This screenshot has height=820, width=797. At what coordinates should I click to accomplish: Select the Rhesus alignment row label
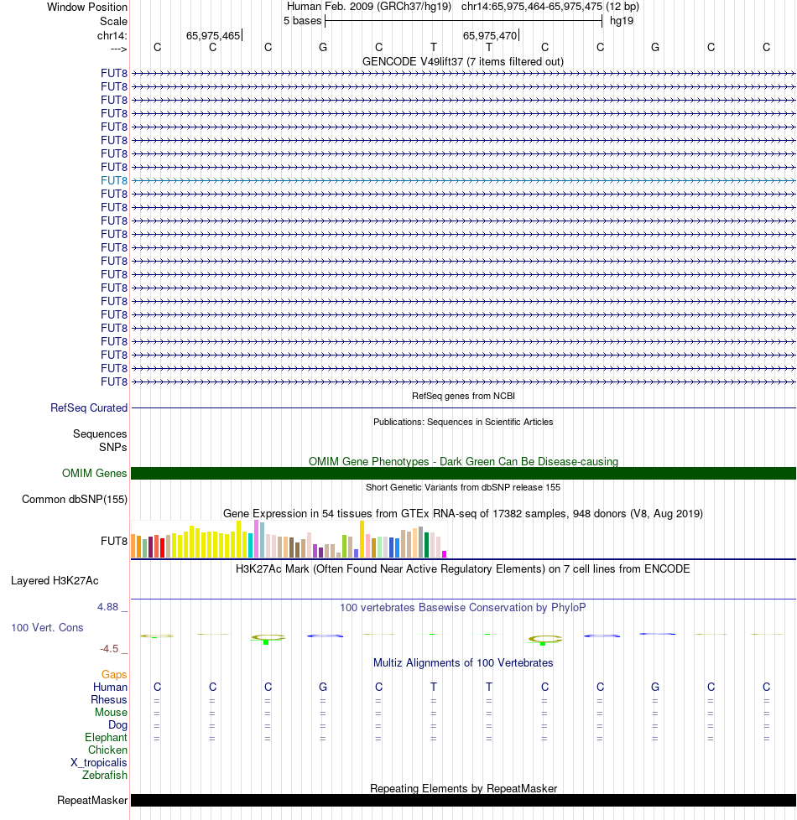[109, 700]
